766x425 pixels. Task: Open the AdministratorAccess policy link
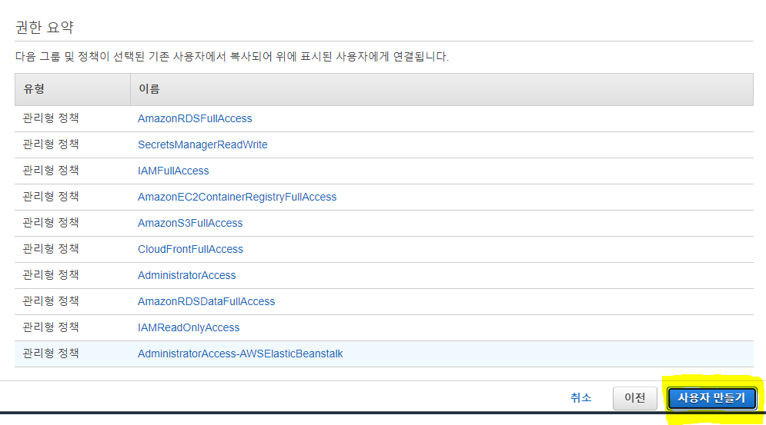(x=186, y=275)
